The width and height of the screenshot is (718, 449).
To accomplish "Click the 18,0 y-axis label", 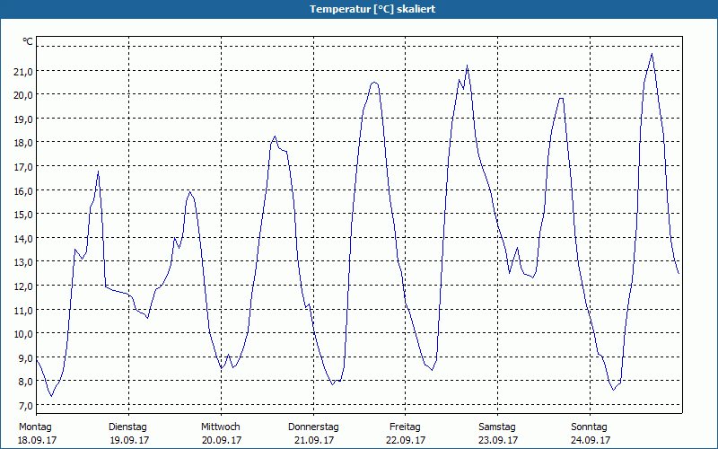I will click(x=24, y=143).
